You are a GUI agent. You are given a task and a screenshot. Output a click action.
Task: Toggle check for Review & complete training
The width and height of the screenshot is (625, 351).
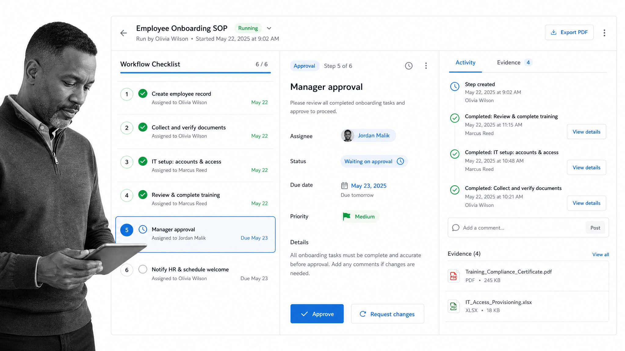(143, 194)
